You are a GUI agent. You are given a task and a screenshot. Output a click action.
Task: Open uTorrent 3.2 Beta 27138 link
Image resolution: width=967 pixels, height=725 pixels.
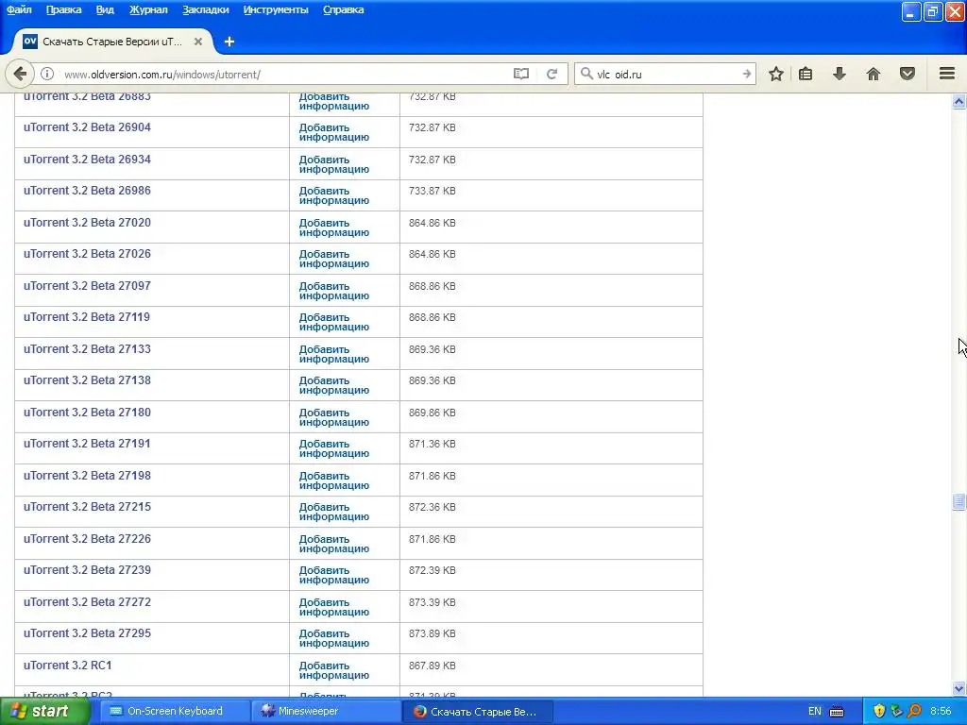click(x=87, y=380)
